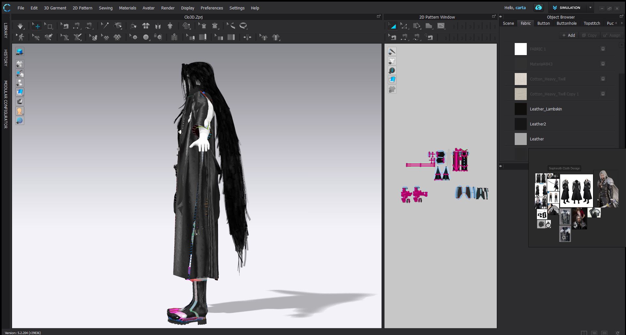This screenshot has height=335, width=626.
Task: Expand the texture surface render style options
Action: [20, 92]
